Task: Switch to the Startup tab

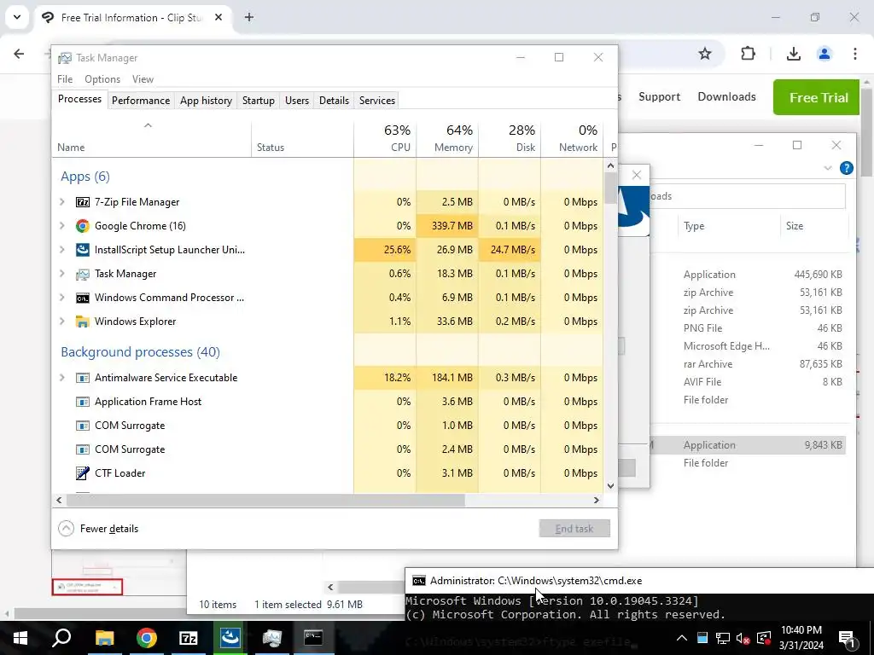Action: pyautogui.click(x=258, y=101)
